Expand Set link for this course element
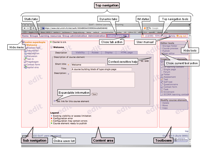Screen dimensions: 212x159 click(55, 101)
